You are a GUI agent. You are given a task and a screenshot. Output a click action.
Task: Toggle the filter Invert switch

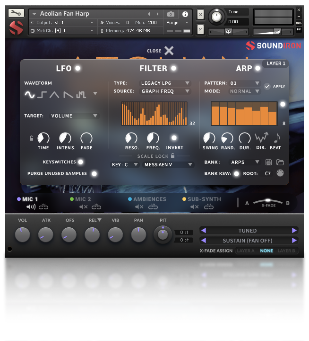click(x=174, y=138)
